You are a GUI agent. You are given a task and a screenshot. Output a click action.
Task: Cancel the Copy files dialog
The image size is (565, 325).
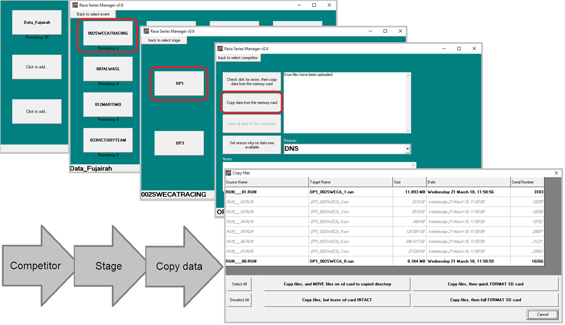pyautogui.click(x=542, y=314)
